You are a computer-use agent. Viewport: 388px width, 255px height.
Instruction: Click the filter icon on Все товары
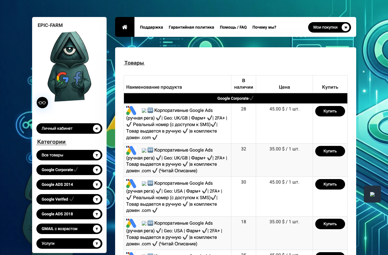click(97, 155)
